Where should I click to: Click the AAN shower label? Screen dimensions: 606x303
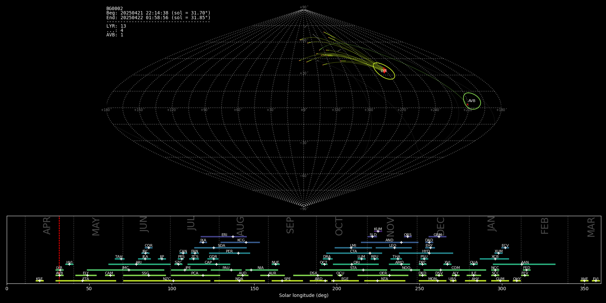525,263
